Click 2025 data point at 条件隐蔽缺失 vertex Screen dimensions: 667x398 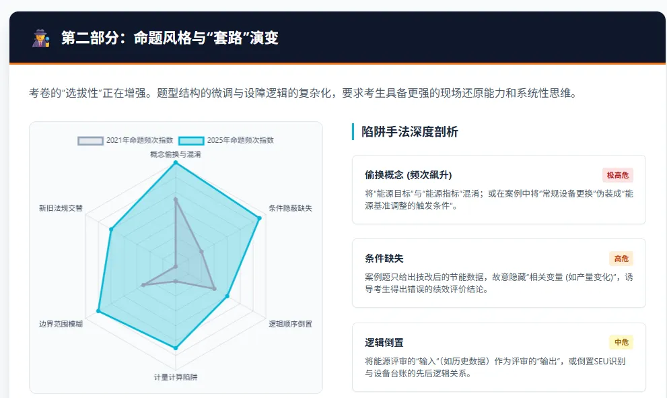[x=259, y=218]
